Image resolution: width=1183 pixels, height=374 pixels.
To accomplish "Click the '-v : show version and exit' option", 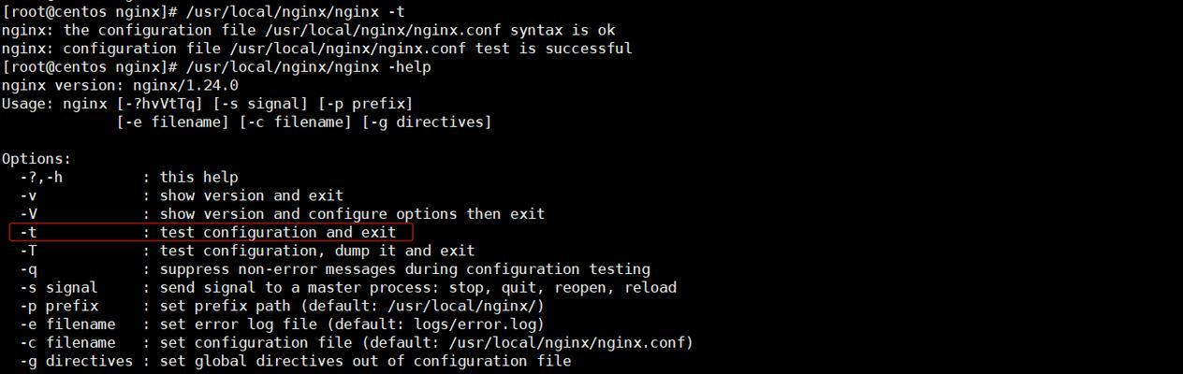I will pyautogui.click(x=182, y=195).
